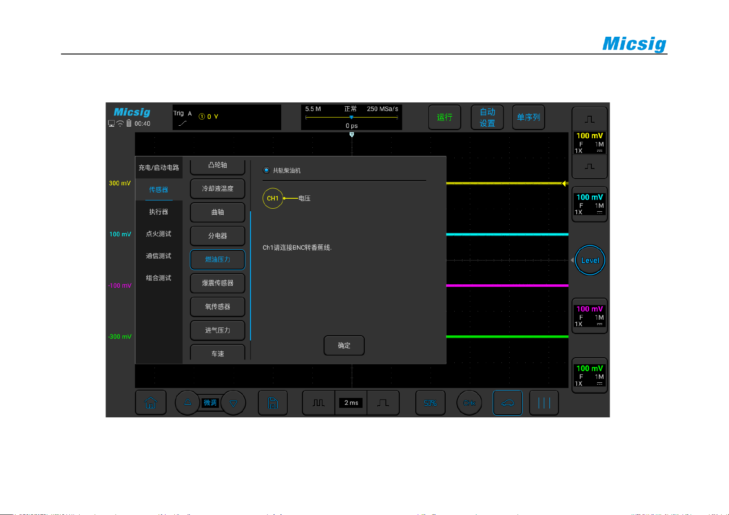
Task: Tap the sensor list scrollbar
Action: 250,276
